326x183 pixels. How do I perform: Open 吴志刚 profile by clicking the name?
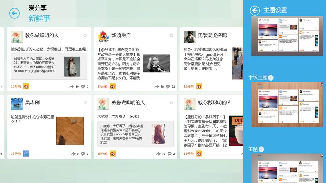(x=32, y=102)
